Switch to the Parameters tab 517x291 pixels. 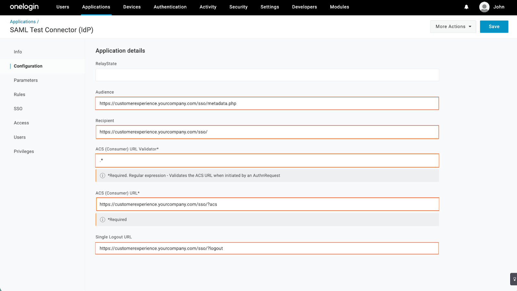point(26,80)
